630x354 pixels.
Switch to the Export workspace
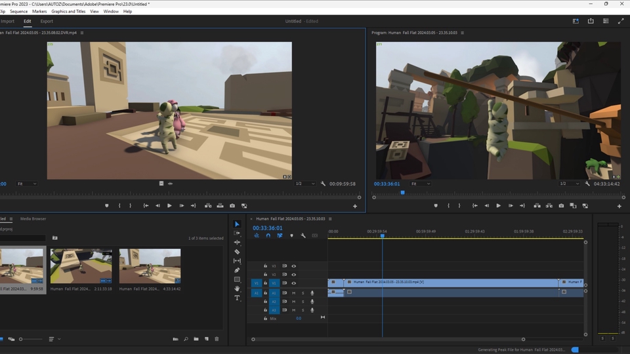pos(47,21)
